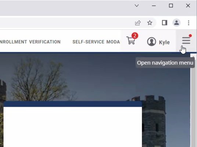Bookmark this page with the star icon

pos(150,23)
